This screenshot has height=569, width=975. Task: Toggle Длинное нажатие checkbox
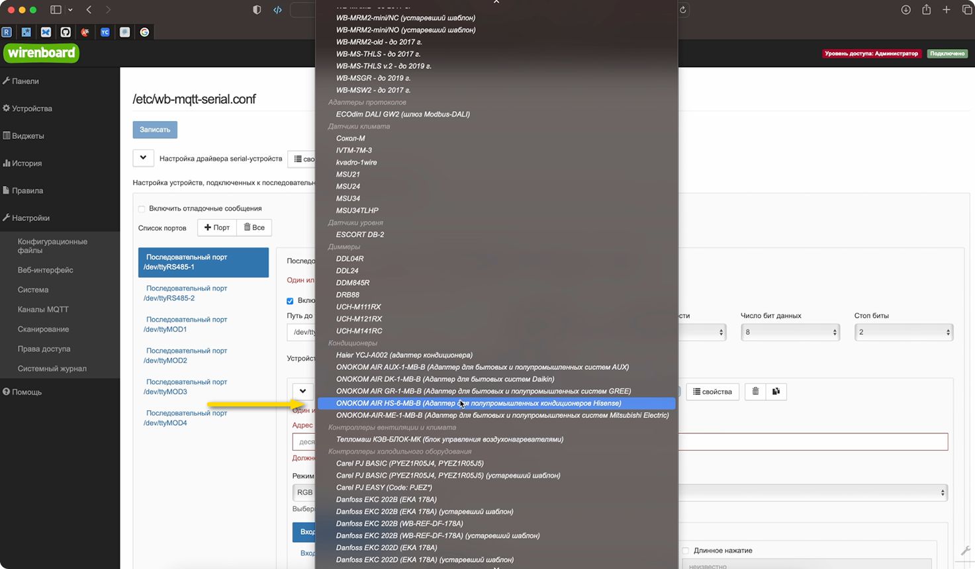click(x=686, y=550)
